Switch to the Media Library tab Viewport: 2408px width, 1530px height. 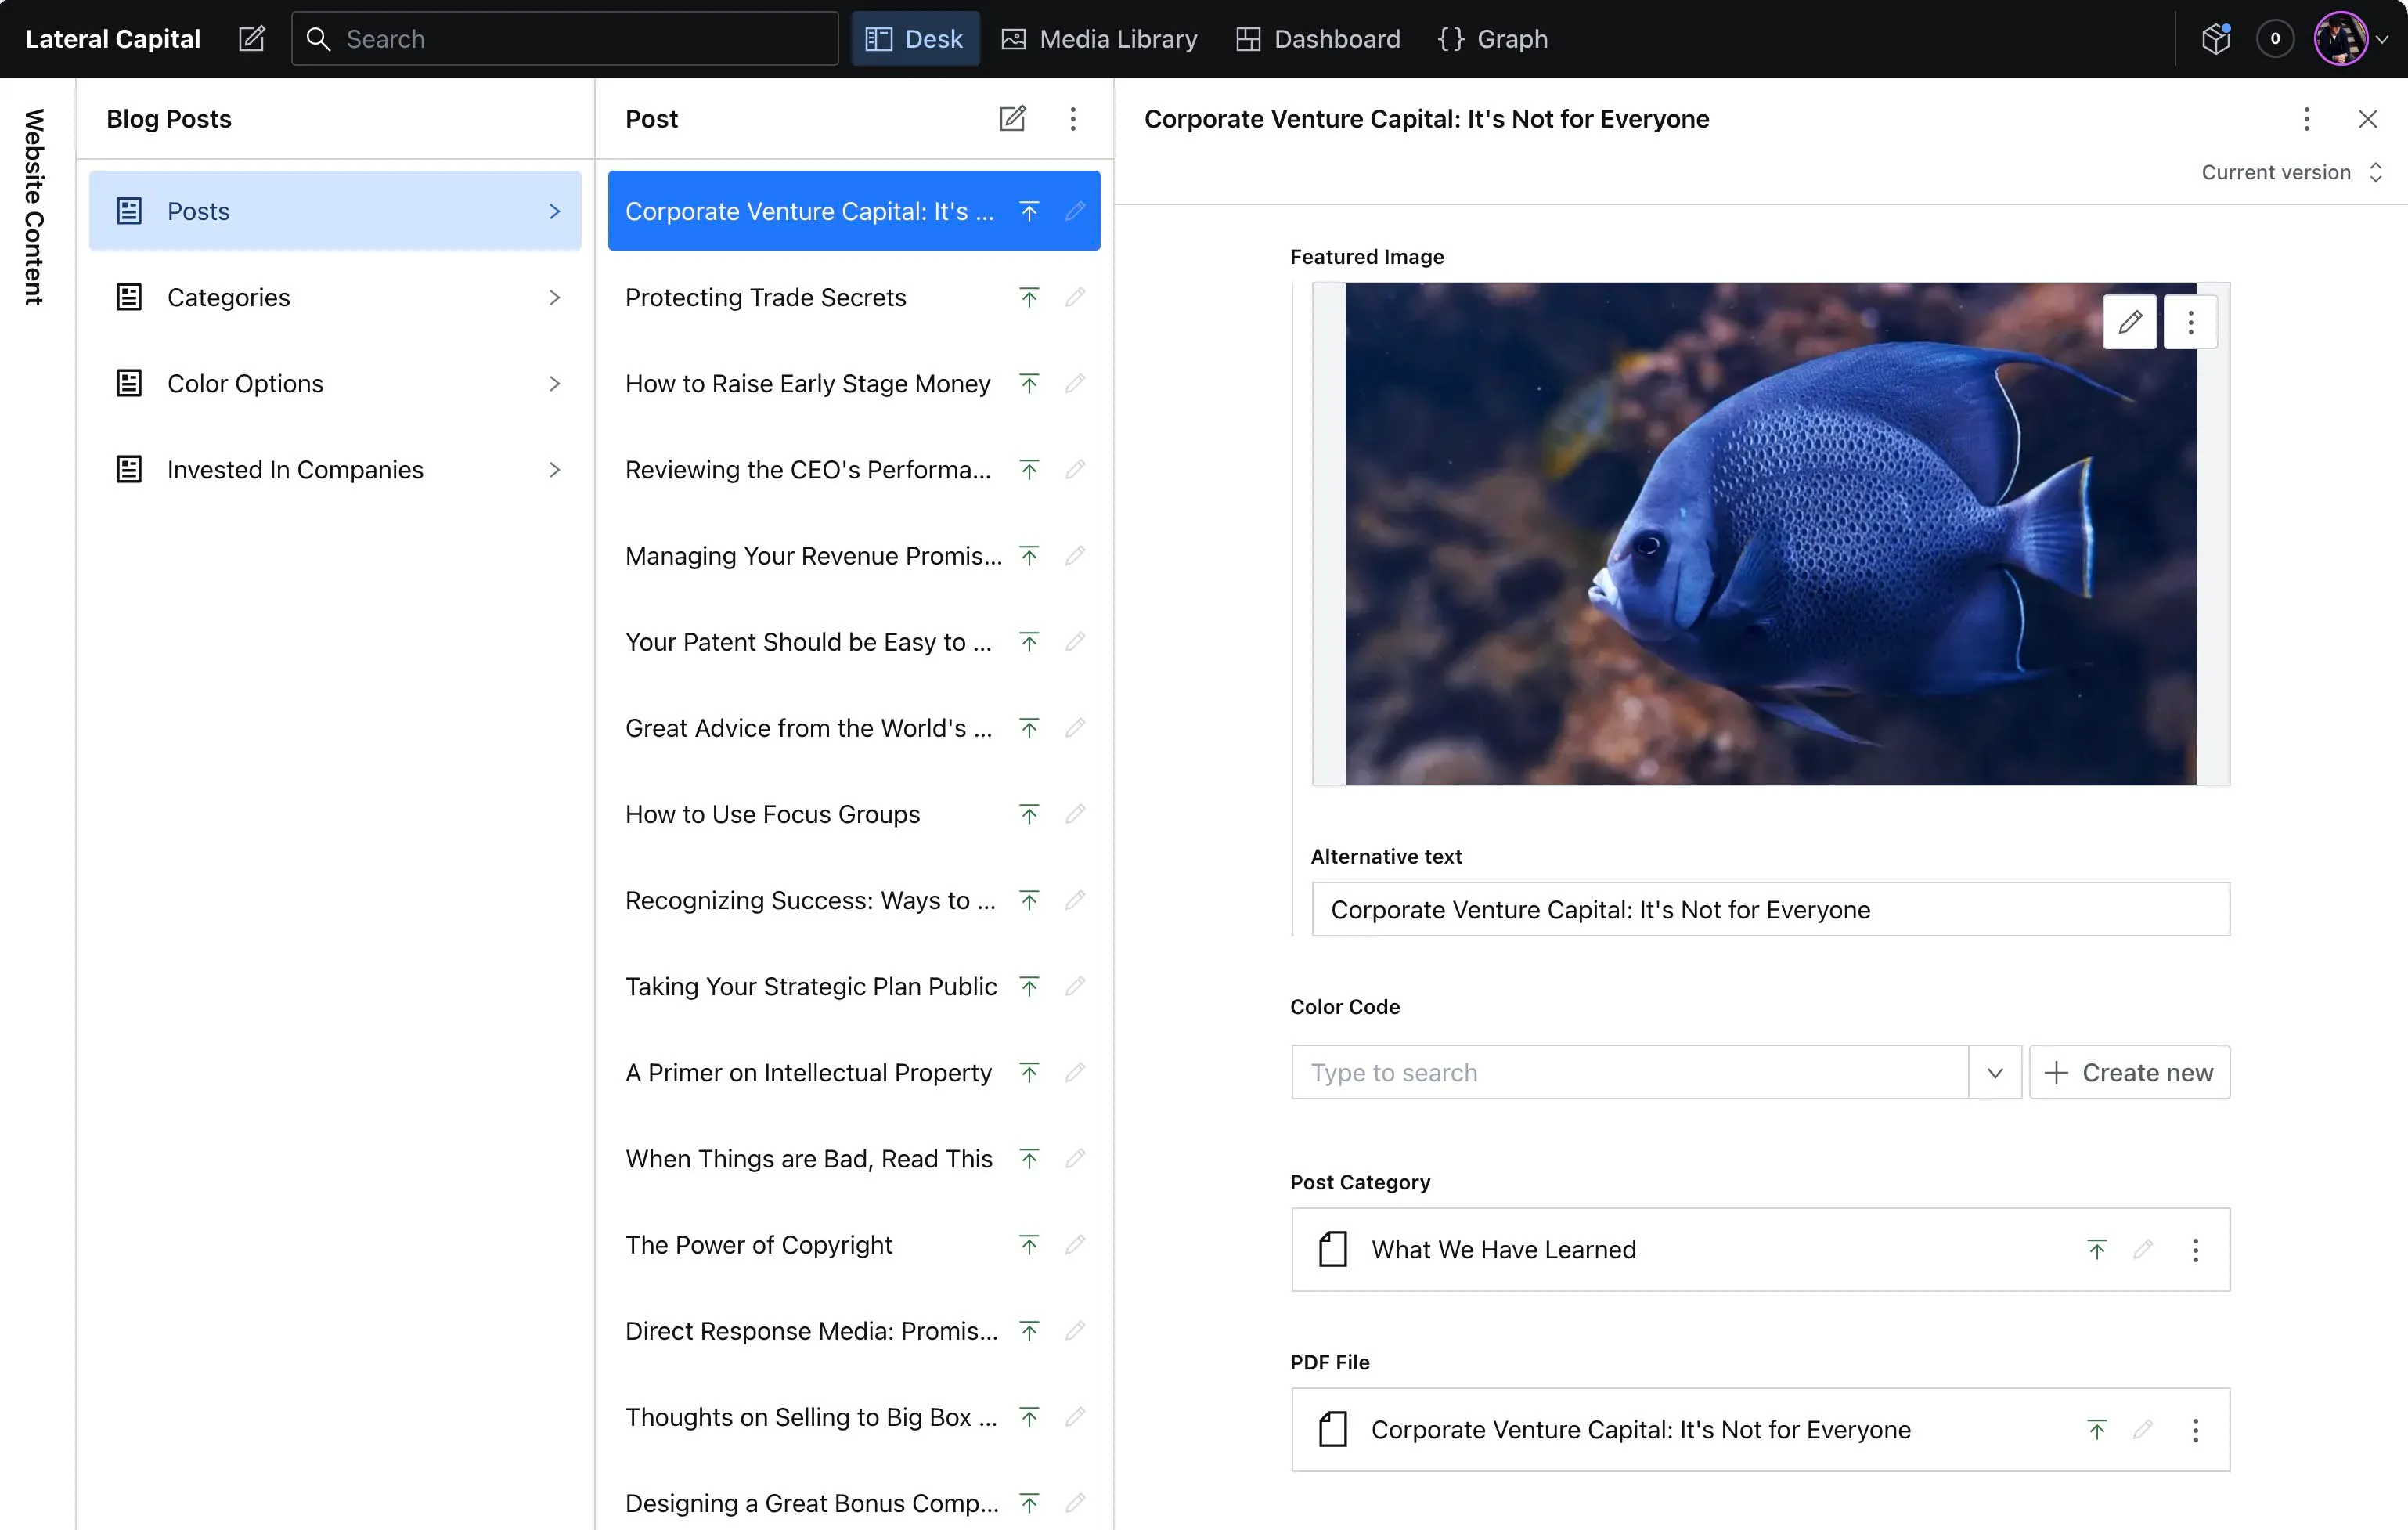[x=1099, y=39]
